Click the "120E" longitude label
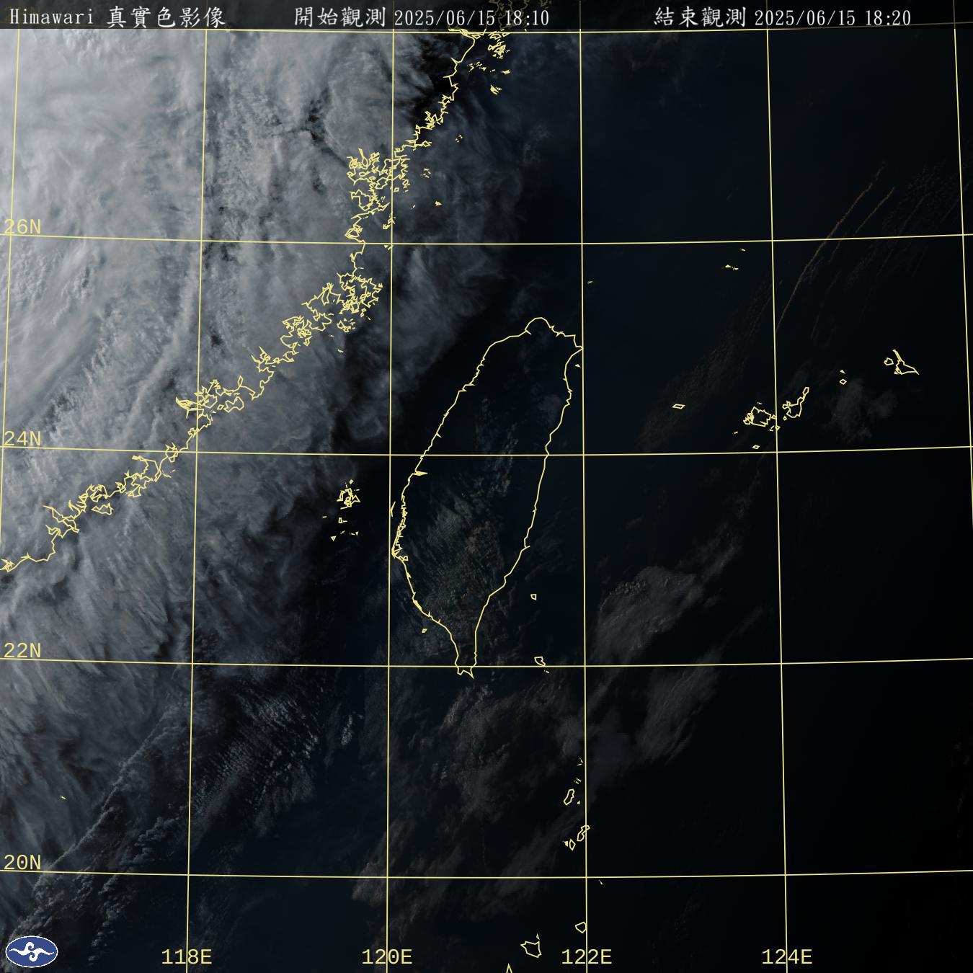Viewport: 973px width, 973px height. coord(387,957)
